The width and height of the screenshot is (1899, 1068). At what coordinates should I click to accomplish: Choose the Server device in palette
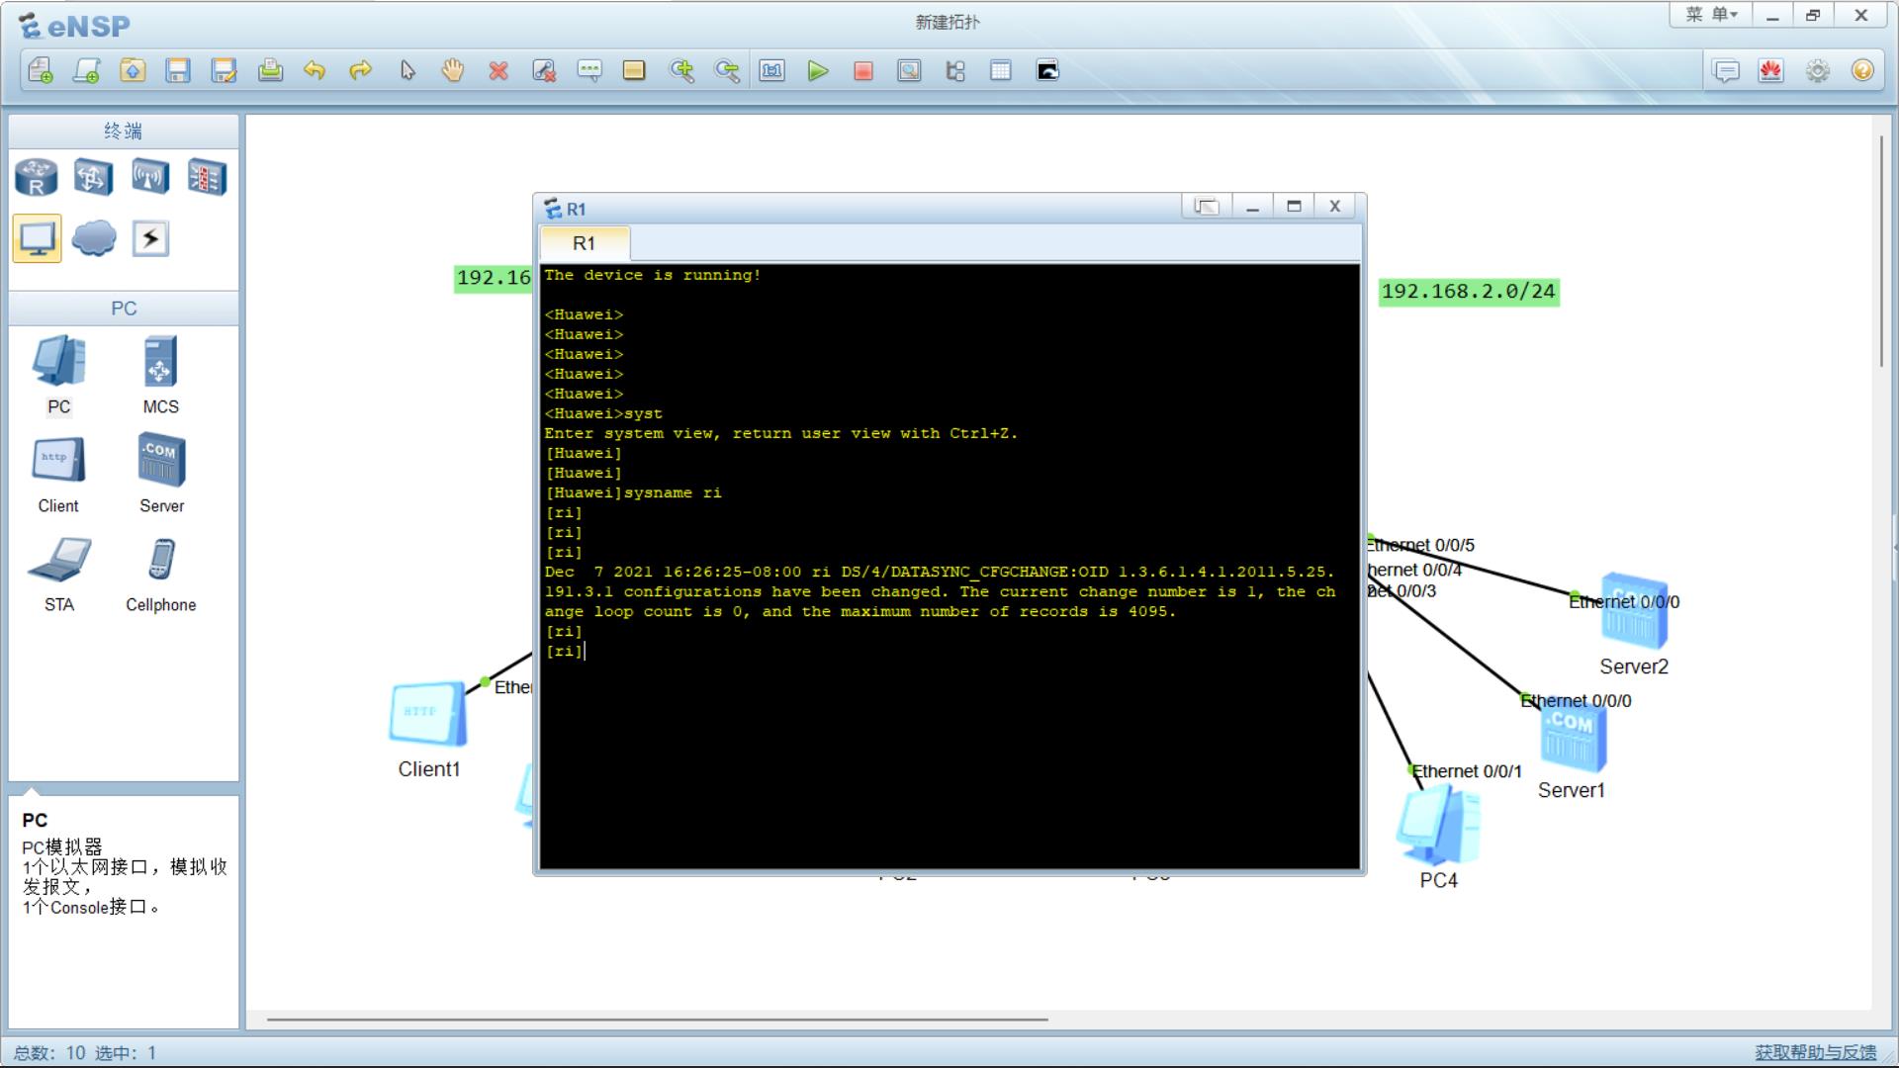161,474
